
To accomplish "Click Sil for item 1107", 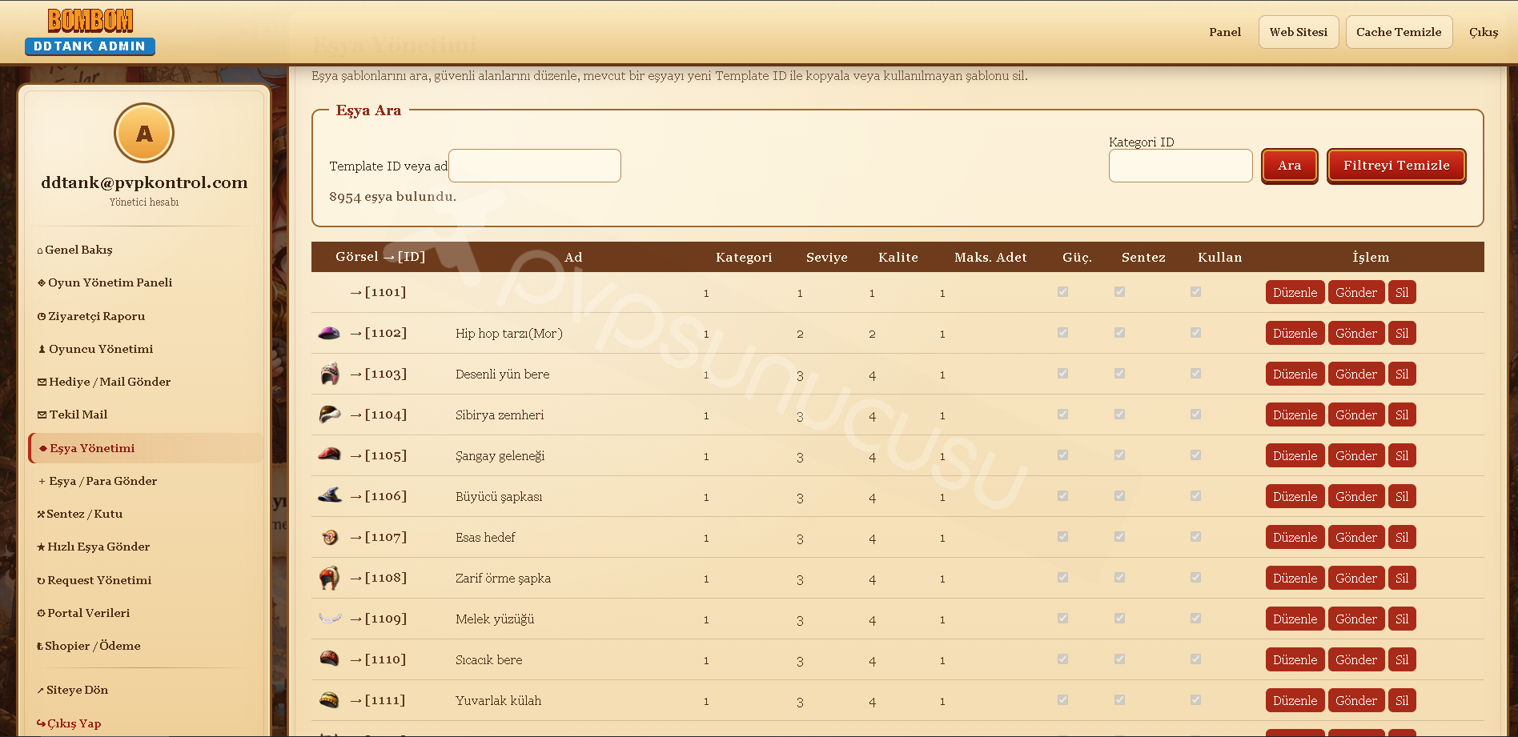I will [1402, 537].
